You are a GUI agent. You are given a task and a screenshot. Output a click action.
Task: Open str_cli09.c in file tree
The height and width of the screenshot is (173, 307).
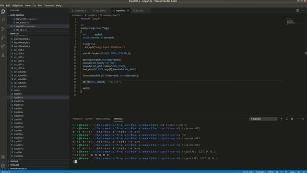38,57
